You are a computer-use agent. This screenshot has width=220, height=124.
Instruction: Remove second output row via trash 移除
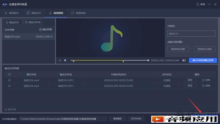[203, 86]
